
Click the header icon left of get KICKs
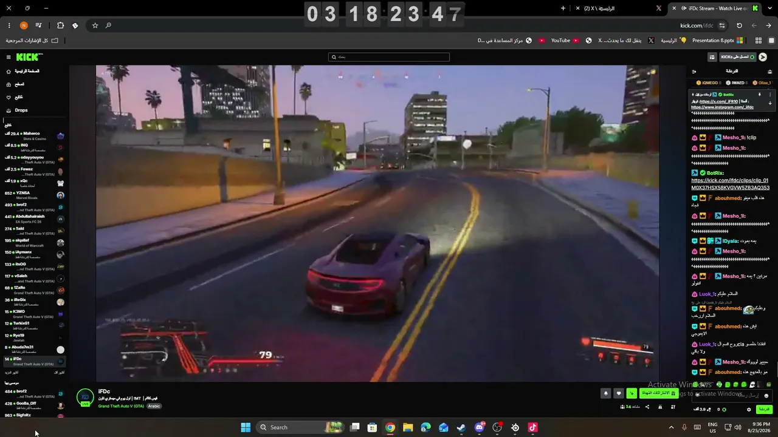click(x=712, y=57)
